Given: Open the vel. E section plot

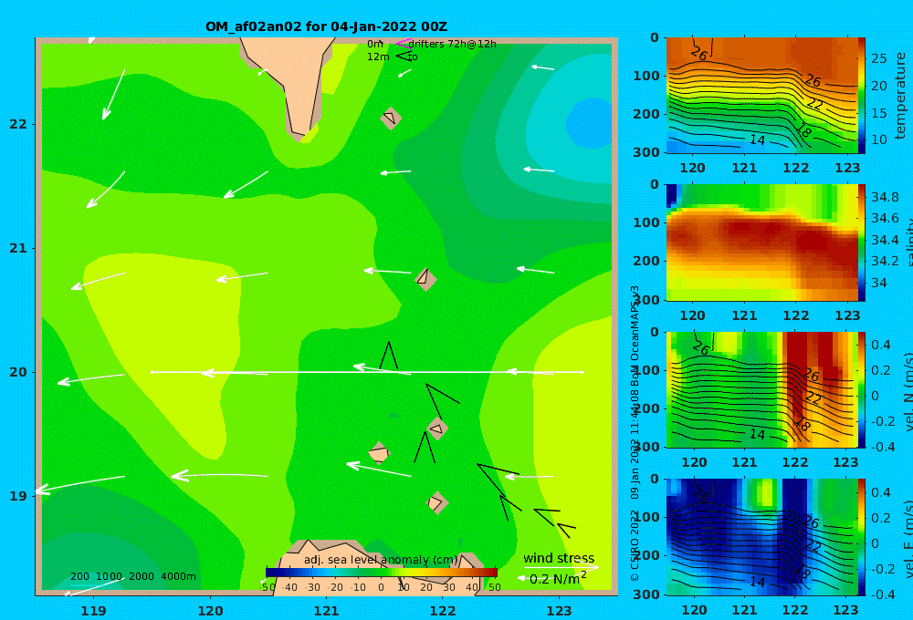Looking at the screenshot, I should coord(761,537).
